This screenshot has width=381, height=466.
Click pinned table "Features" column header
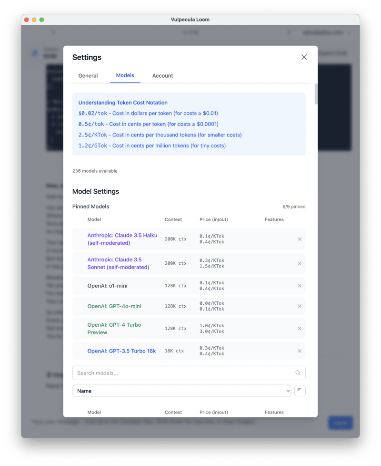coord(274,219)
